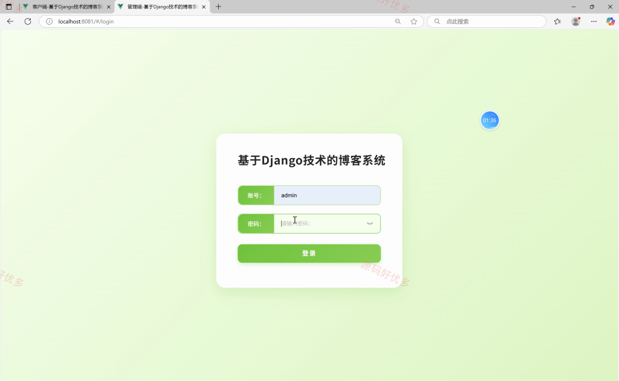Open the favorites list icon
619x381 pixels.
point(557,21)
